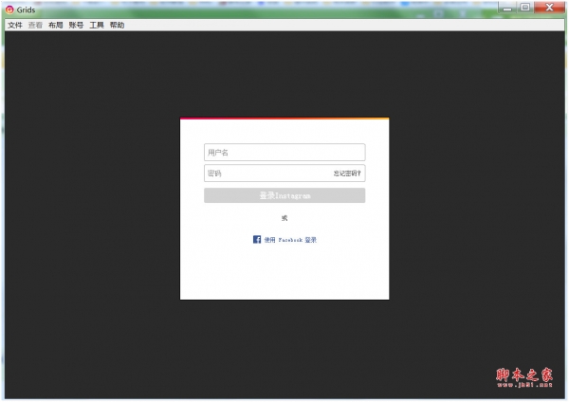Close the Grids window

[549, 8]
